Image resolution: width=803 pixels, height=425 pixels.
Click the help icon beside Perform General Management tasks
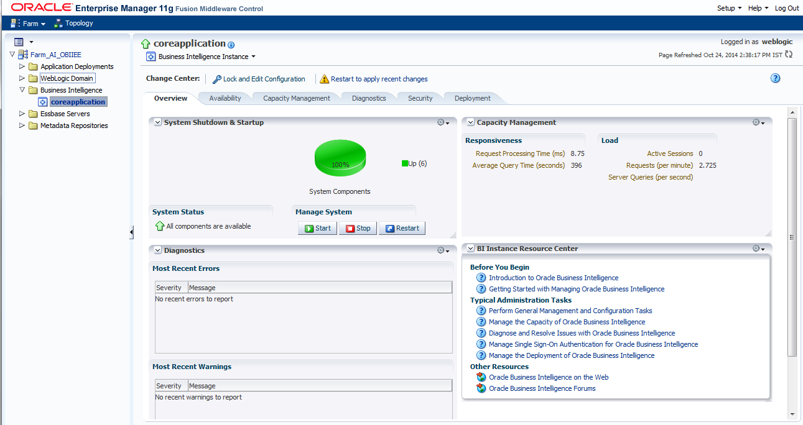pos(481,311)
